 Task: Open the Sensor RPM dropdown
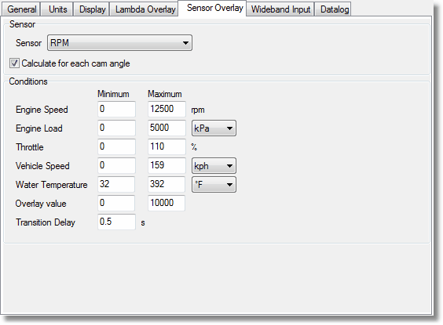point(120,43)
